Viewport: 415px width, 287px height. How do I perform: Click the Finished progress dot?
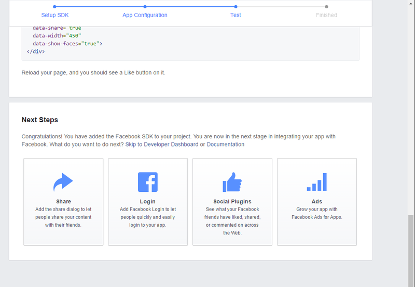click(326, 7)
